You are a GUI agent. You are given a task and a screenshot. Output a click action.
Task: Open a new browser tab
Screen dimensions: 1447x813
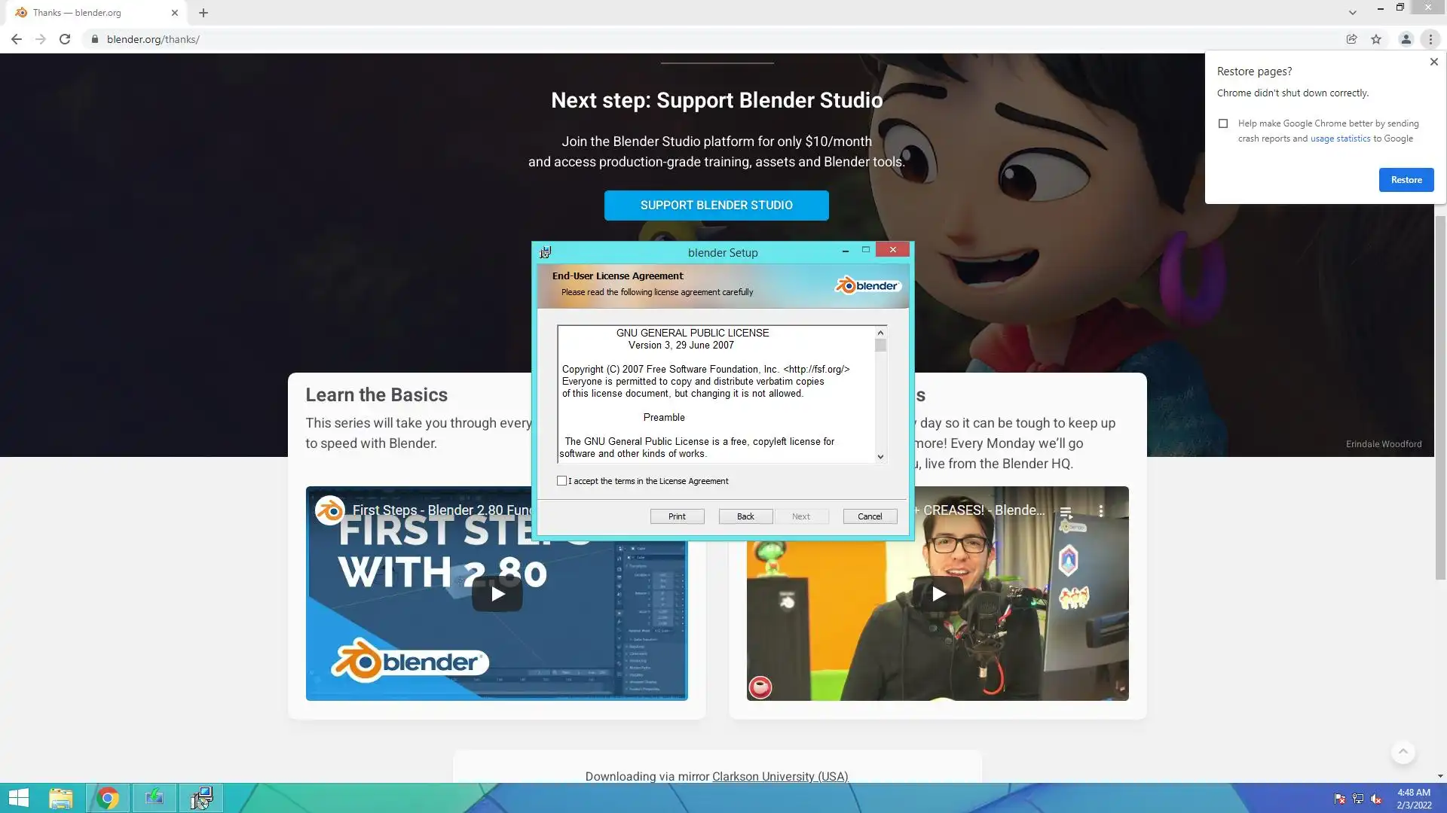(x=203, y=13)
